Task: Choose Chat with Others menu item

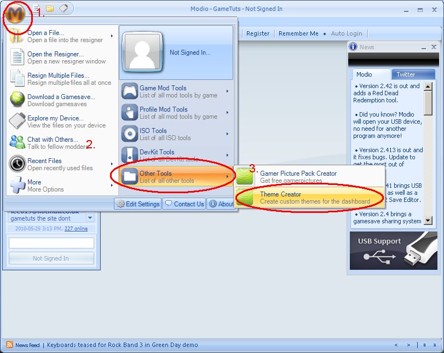Action: click(x=61, y=143)
